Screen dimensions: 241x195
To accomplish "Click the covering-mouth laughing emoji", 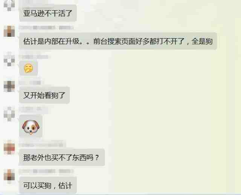I will point(29,68).
